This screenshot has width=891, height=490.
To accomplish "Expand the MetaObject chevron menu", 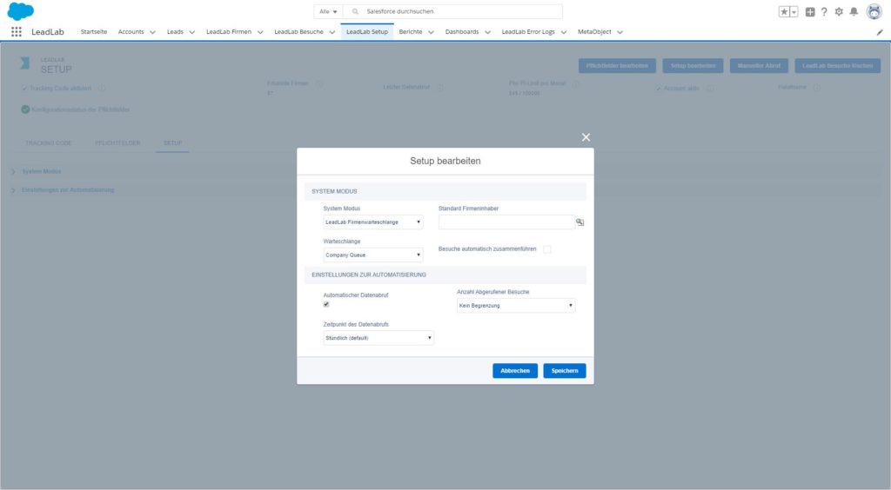I will pos(620,32).
